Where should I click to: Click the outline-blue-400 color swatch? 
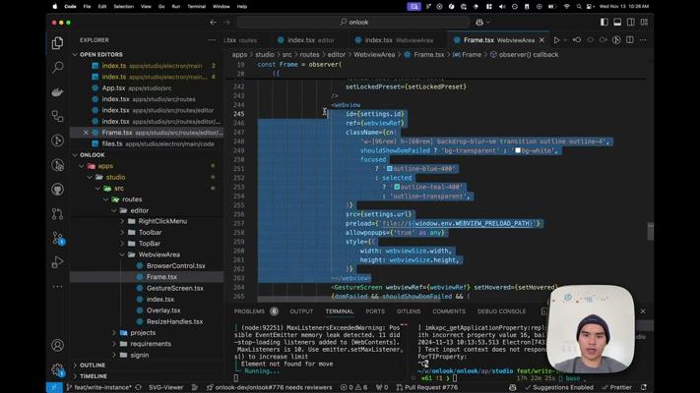tap(389, 168)
